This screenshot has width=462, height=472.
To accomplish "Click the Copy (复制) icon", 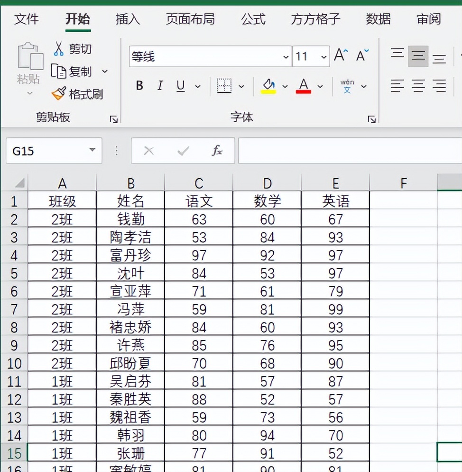I will 59,70.
